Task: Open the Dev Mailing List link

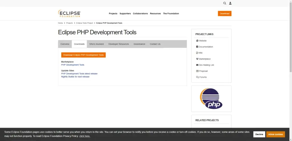Action: 206,65
